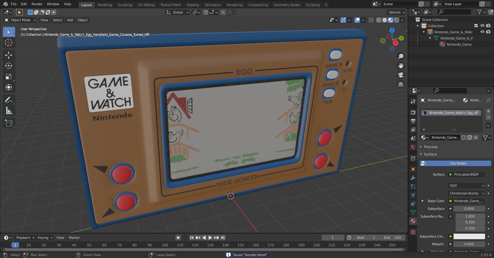Click Subsurface Color white swatch

tap(469, 236)
